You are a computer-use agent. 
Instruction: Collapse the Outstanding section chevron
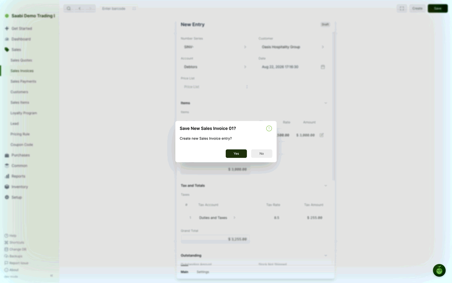point(325,256)
